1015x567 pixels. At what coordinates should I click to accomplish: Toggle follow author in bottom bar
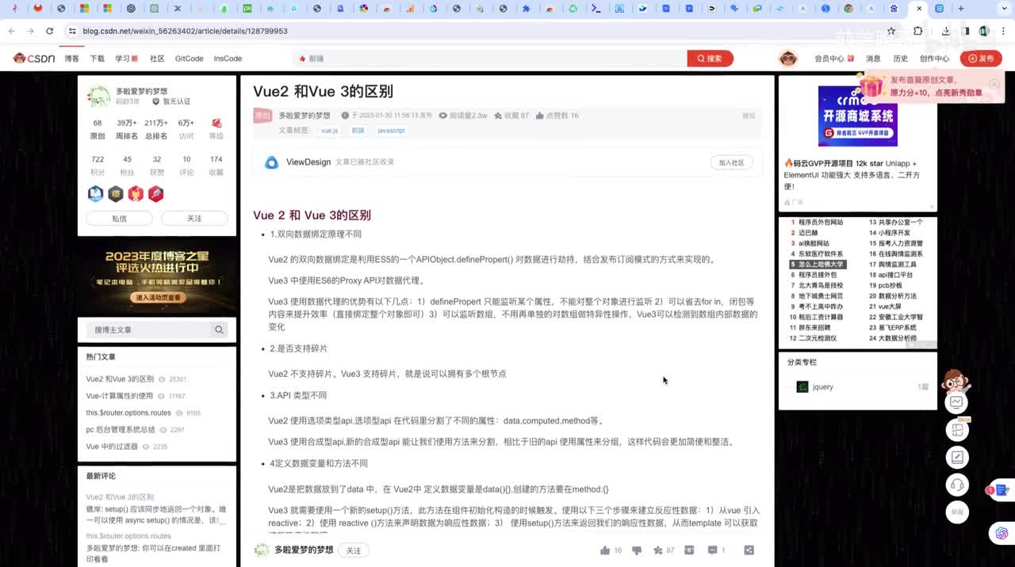(354, 550)
